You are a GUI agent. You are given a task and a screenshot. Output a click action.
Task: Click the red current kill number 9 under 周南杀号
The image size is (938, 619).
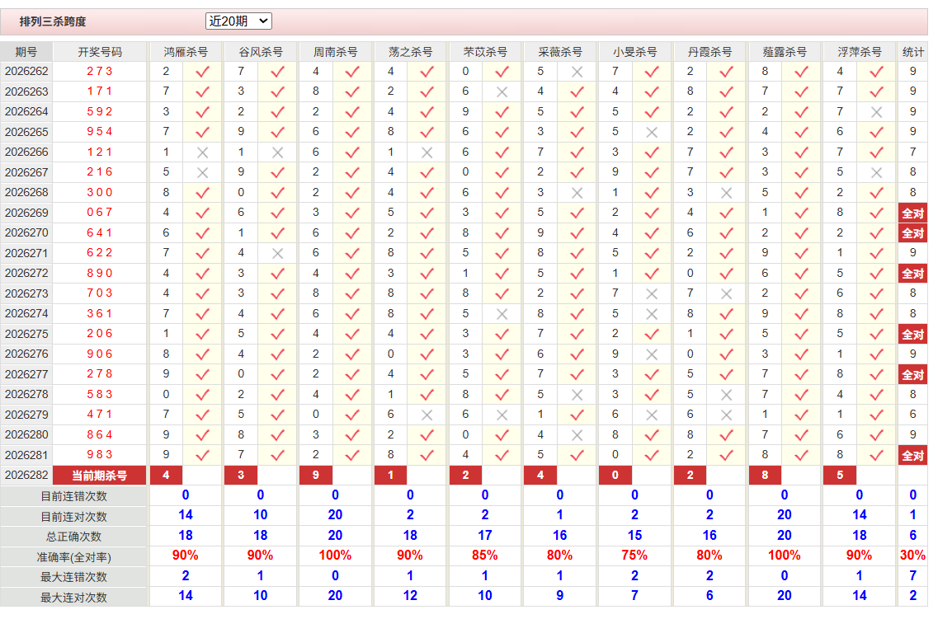click(x=315, y=476)
